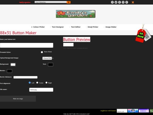Screen dimensions: 153x115
Task: Open the blue and pink neighbour banner
Action: (x=133, y=111)
